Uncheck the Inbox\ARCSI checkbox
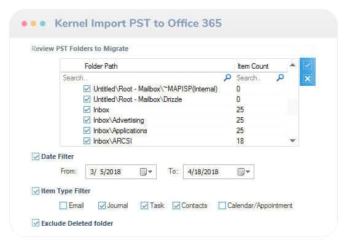This screenshot has width=347, height=246. 87,141
